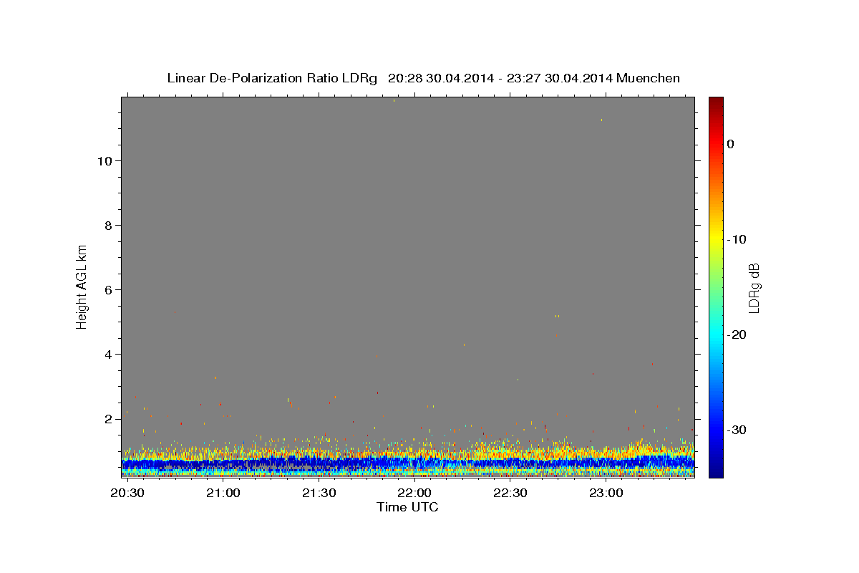The height and width of the screenshot is (573, 859).
Task: Click the 'LDRg dB' colorbar label
Action: [754, 287]
